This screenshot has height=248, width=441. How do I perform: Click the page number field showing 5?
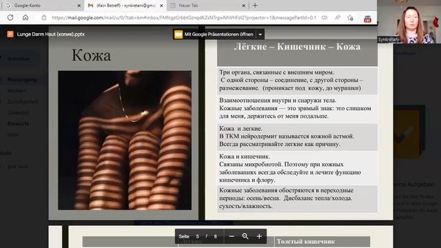coord(198,236)
